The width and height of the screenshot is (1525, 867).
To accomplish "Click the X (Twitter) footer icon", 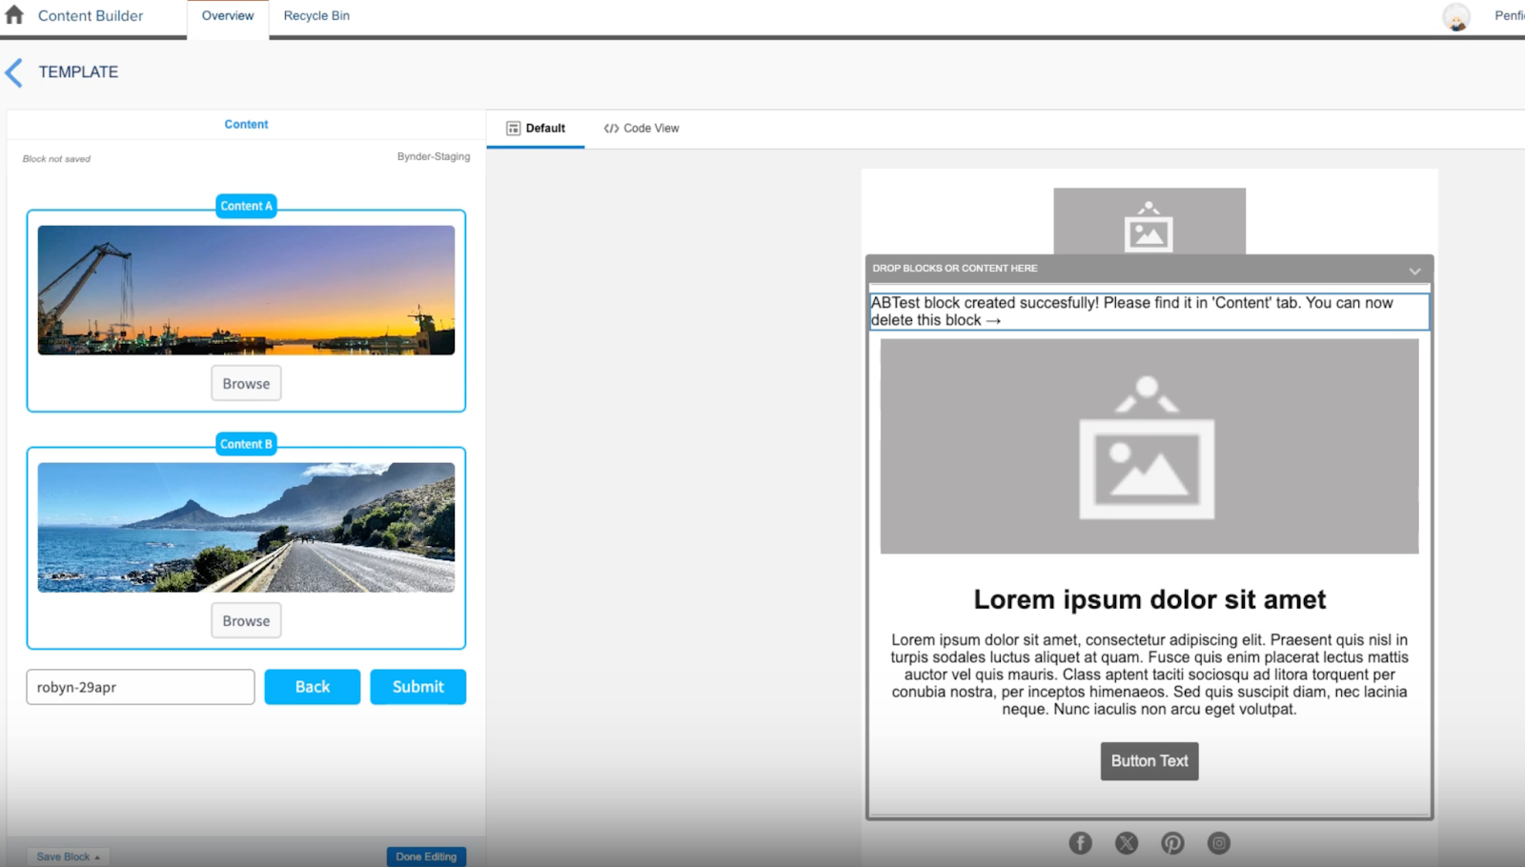I will click(x=1127, y=843).
